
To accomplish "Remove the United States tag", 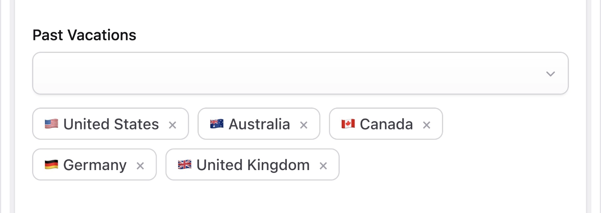I will click(x=172, y=125).
